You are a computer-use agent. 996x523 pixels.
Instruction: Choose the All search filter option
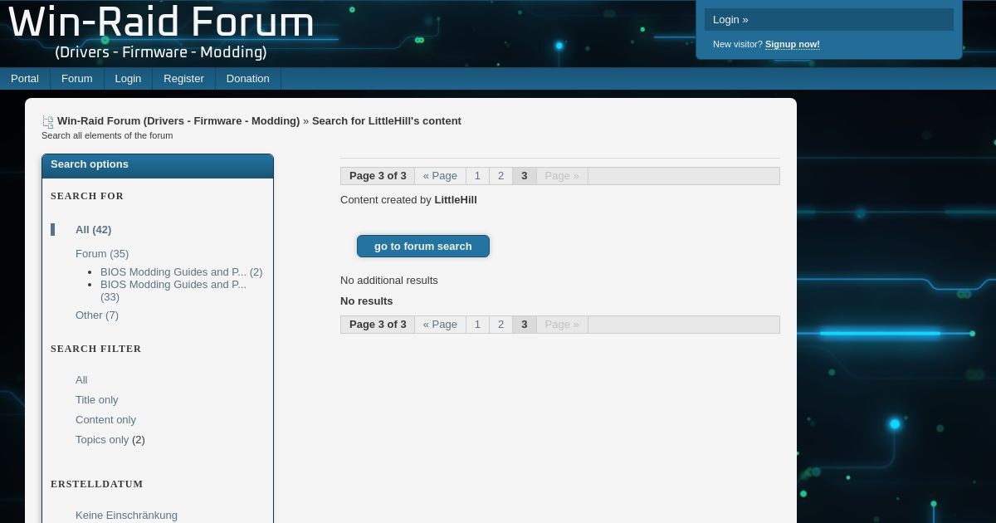click(81, 379)
